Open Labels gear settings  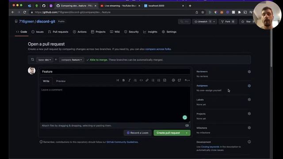click(x=249, y=99)
